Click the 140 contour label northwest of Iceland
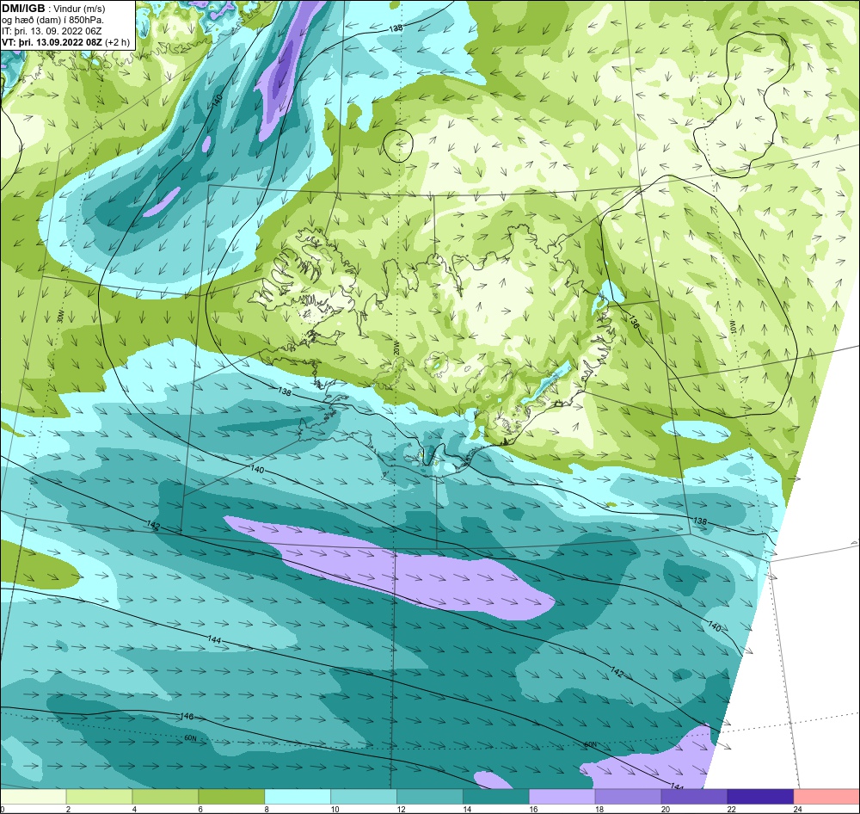 coord(218,101)
